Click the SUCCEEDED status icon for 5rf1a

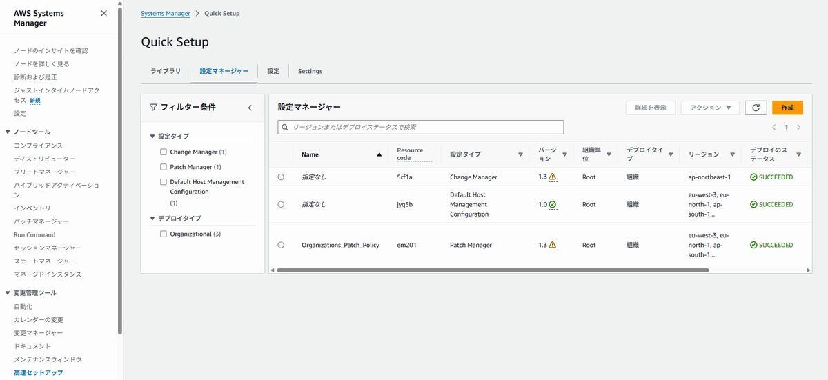753,177
